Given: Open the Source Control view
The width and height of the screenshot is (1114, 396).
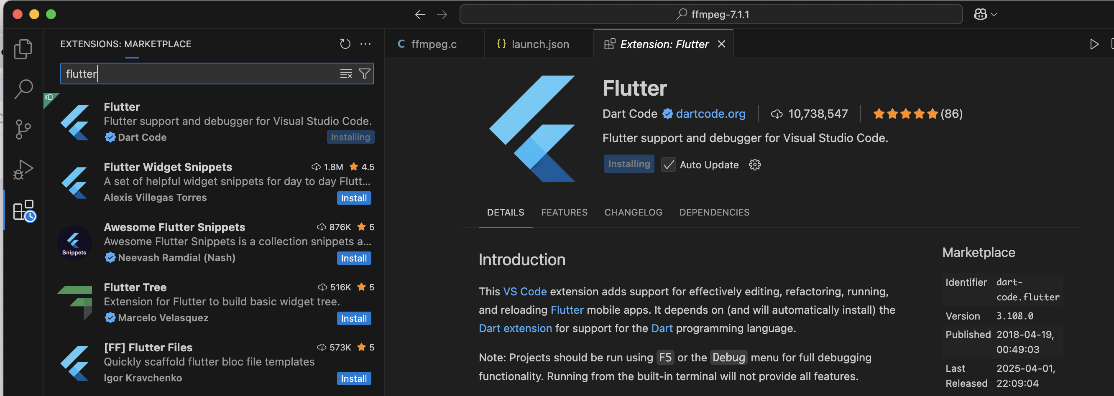Looking at the screenshot, I should click(23, 129).
